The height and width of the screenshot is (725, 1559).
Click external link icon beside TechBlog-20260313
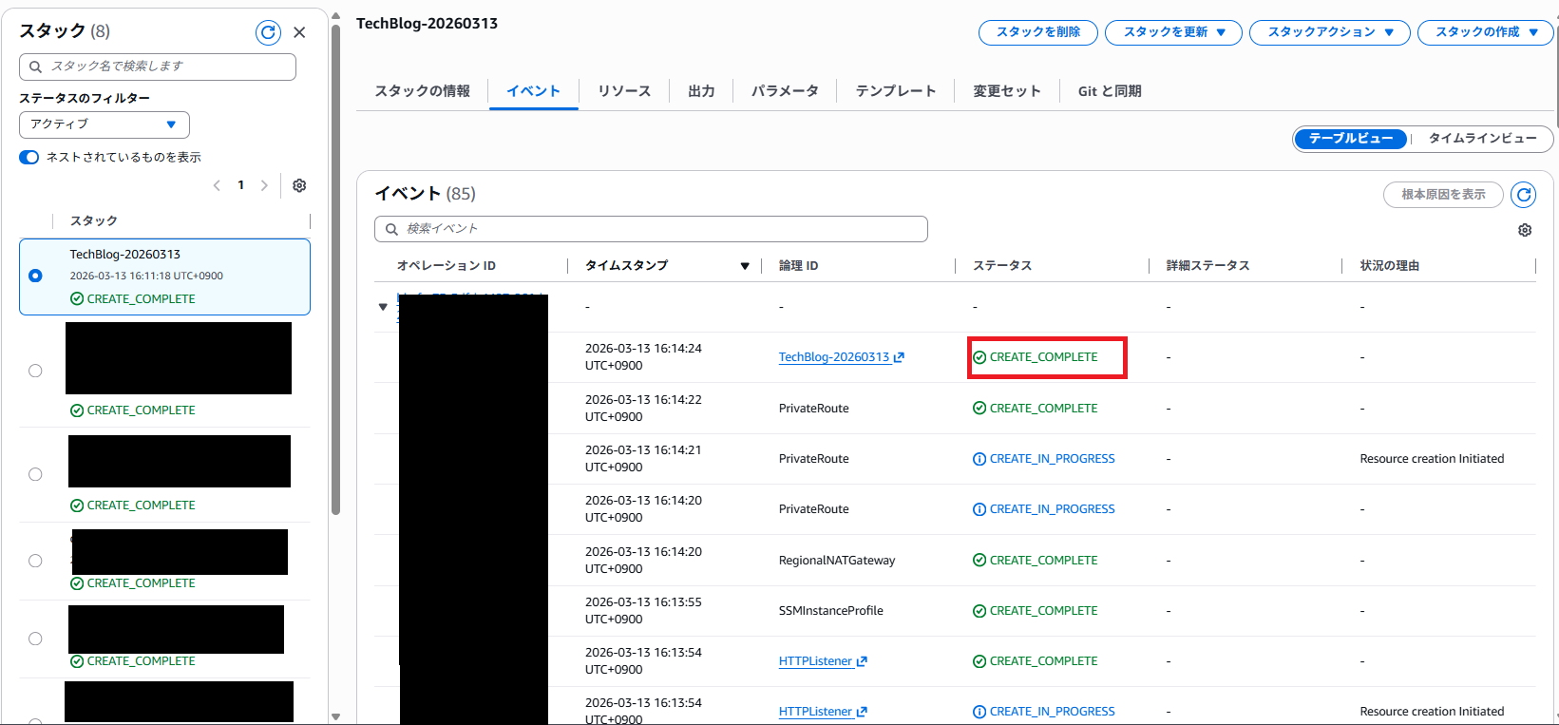coord(899,357)
